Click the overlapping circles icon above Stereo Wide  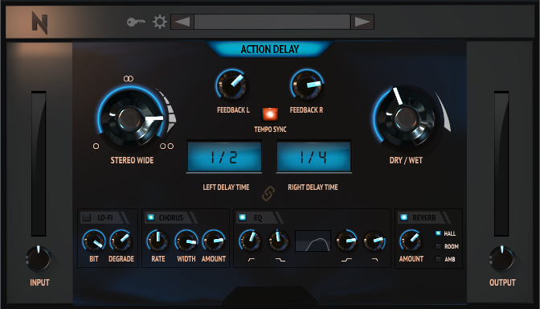129,79
